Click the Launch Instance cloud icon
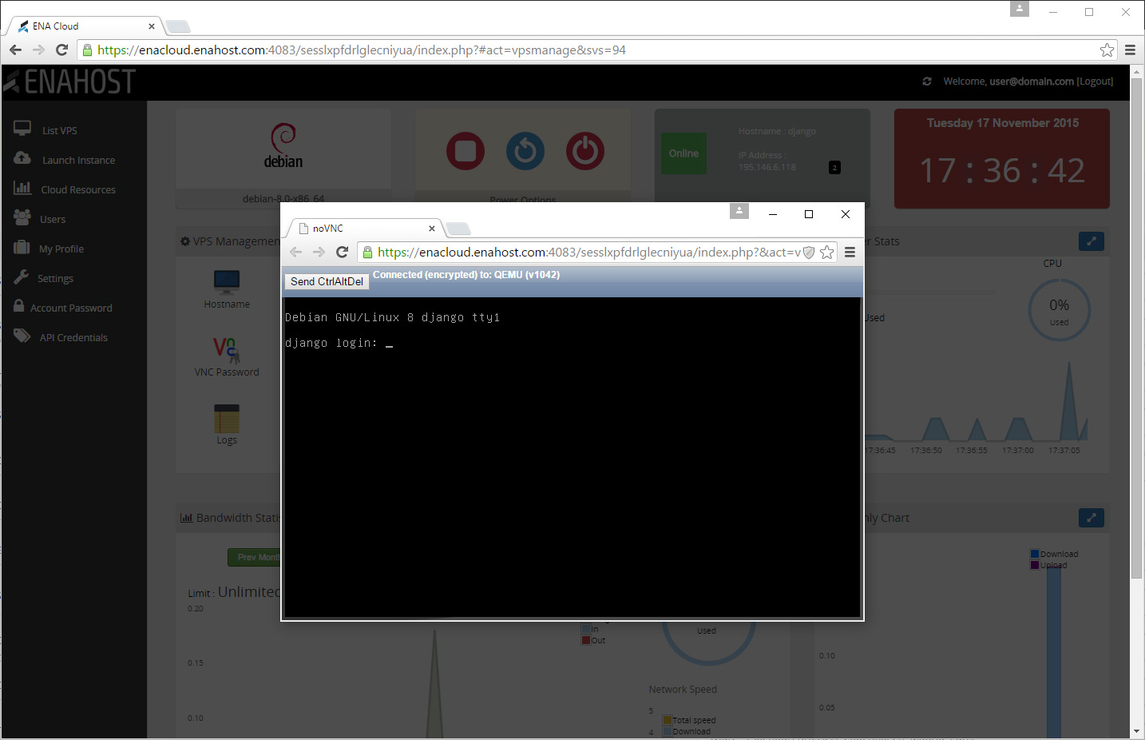 (22, 158)
